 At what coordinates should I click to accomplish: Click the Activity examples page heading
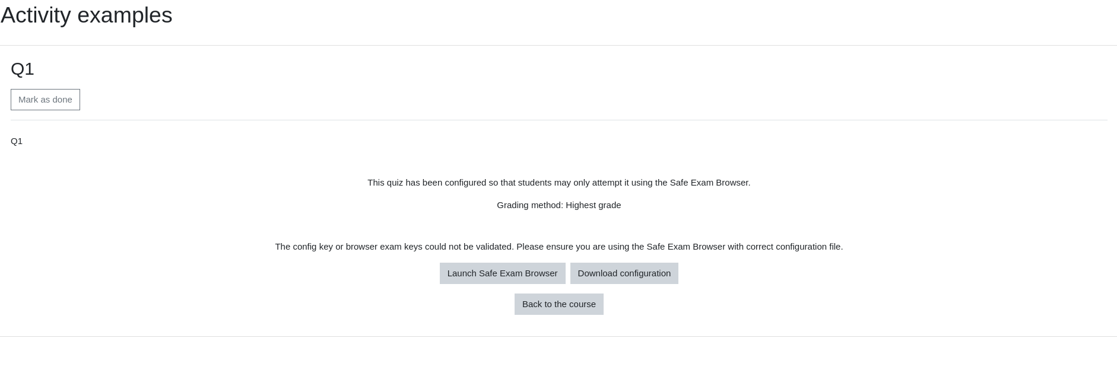coord(87,15)
